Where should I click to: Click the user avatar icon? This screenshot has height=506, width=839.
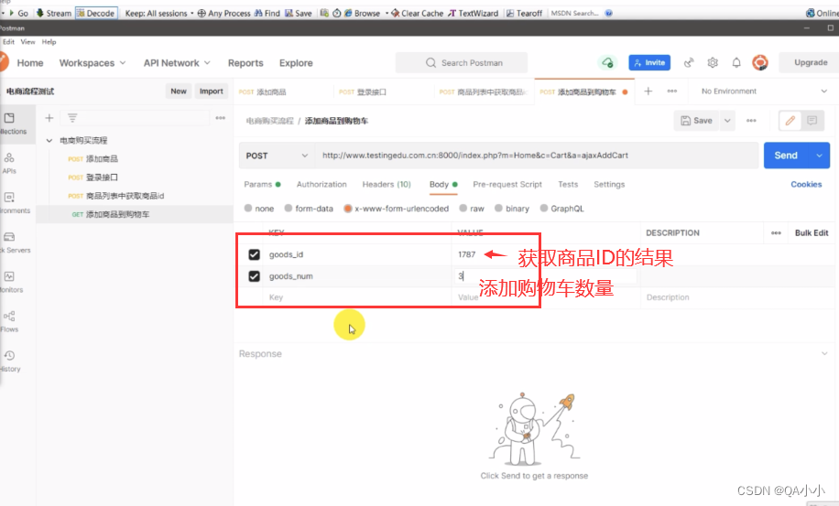point(760,62)
